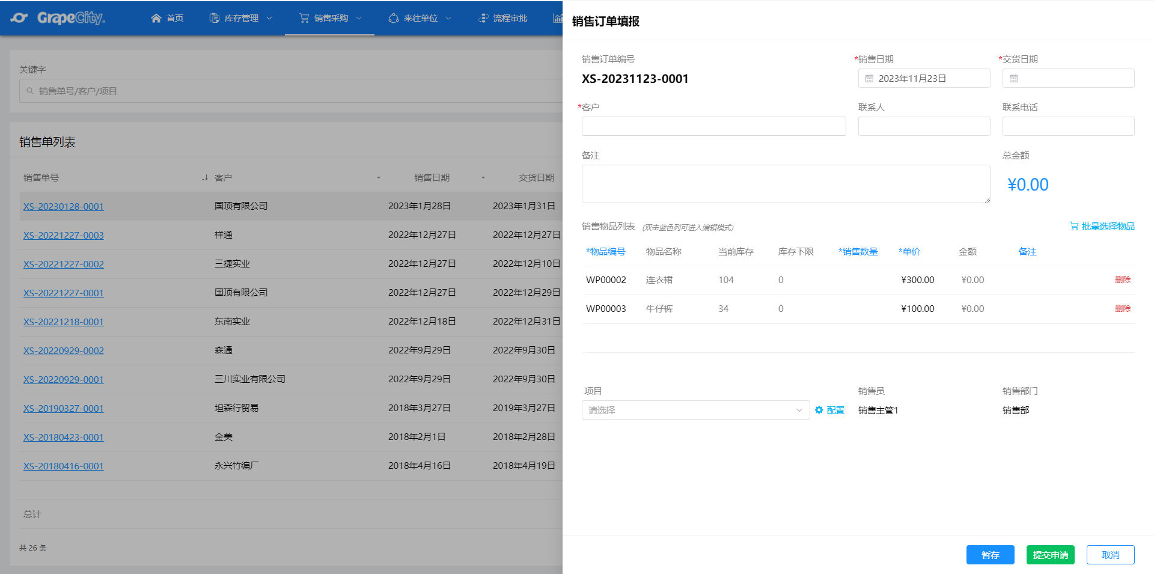
Task: Expand the 库存管理 menu
Action: click(x=241, y=18)
